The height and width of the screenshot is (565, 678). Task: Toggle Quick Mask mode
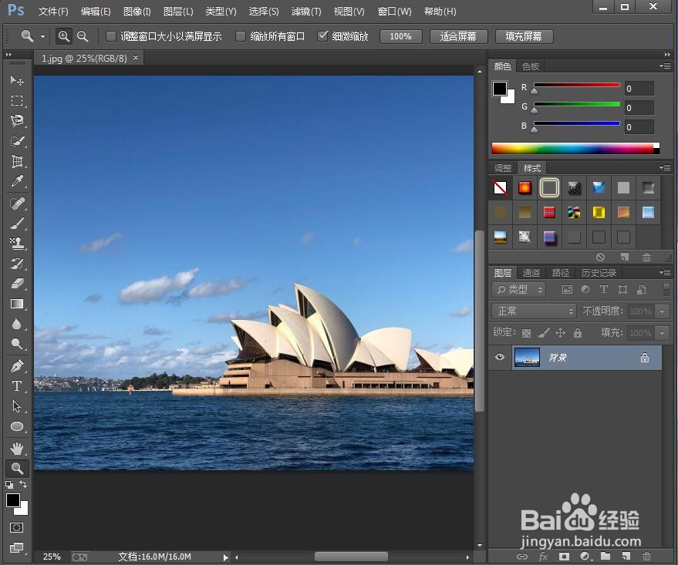[17, 527]
